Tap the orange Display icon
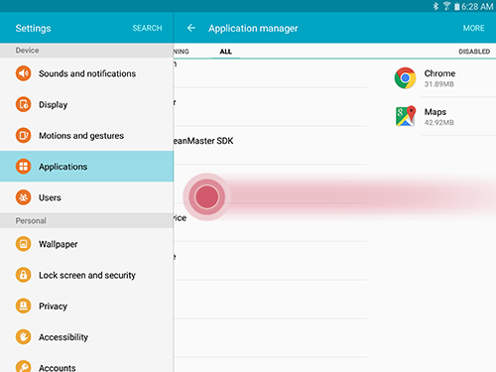This screenshot has width=496, height=372. click(23, 104)
